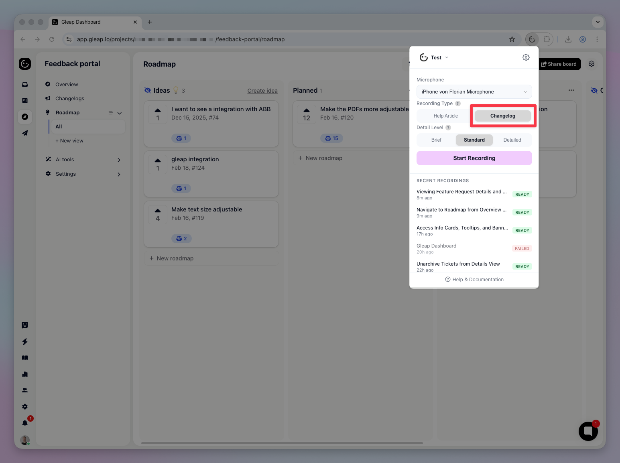Click the Create idea link

[262, 91]
